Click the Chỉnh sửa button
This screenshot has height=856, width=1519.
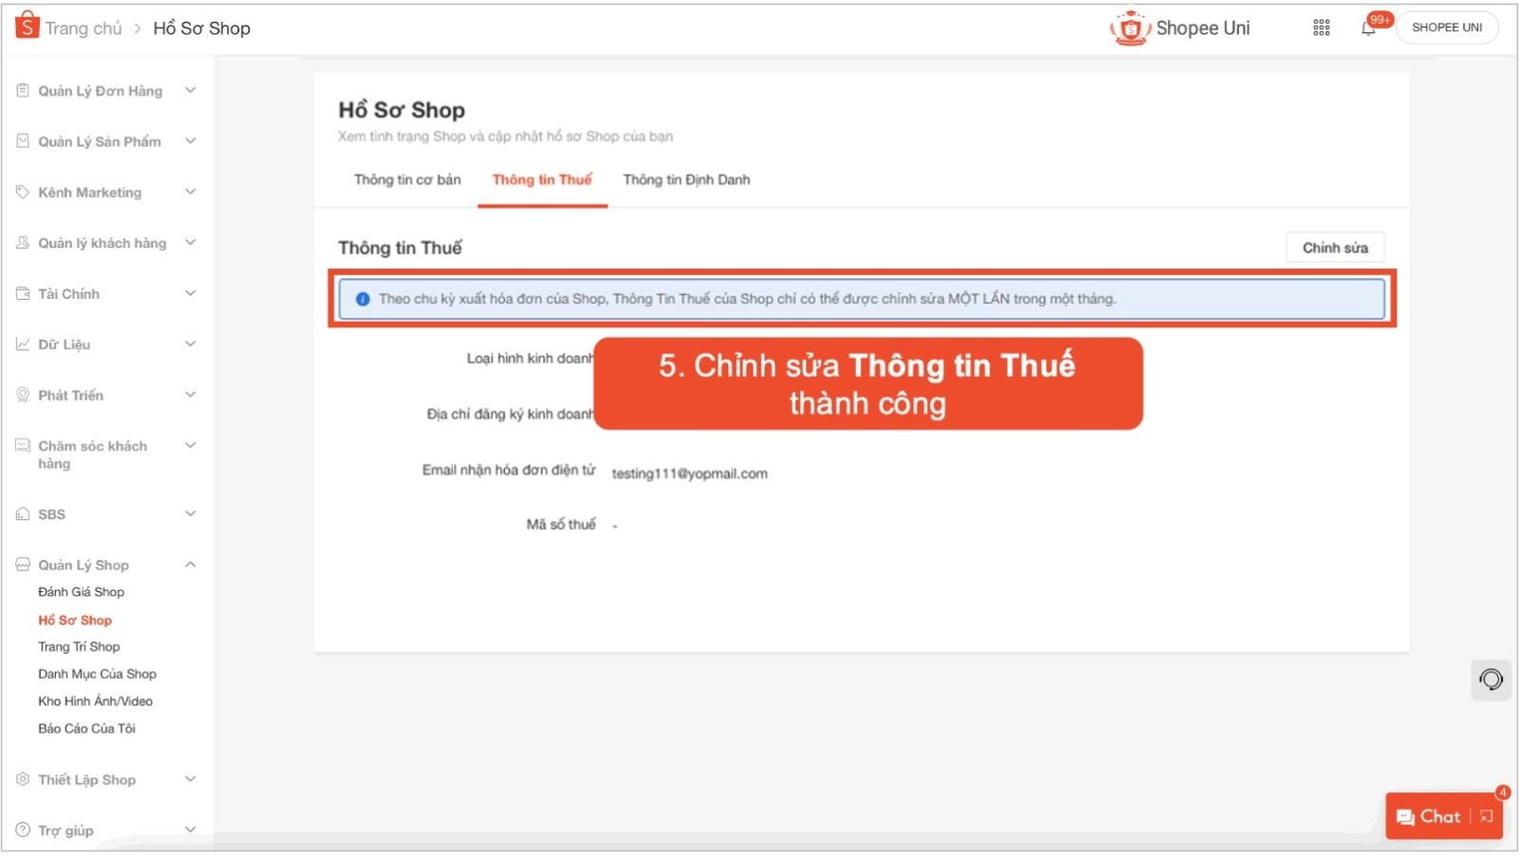point(1335,248)
